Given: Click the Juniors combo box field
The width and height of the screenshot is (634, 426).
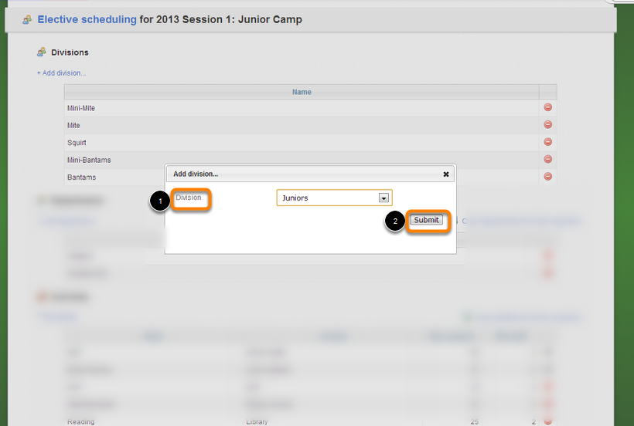Looking at the screenshot, I should coord(329,198).
